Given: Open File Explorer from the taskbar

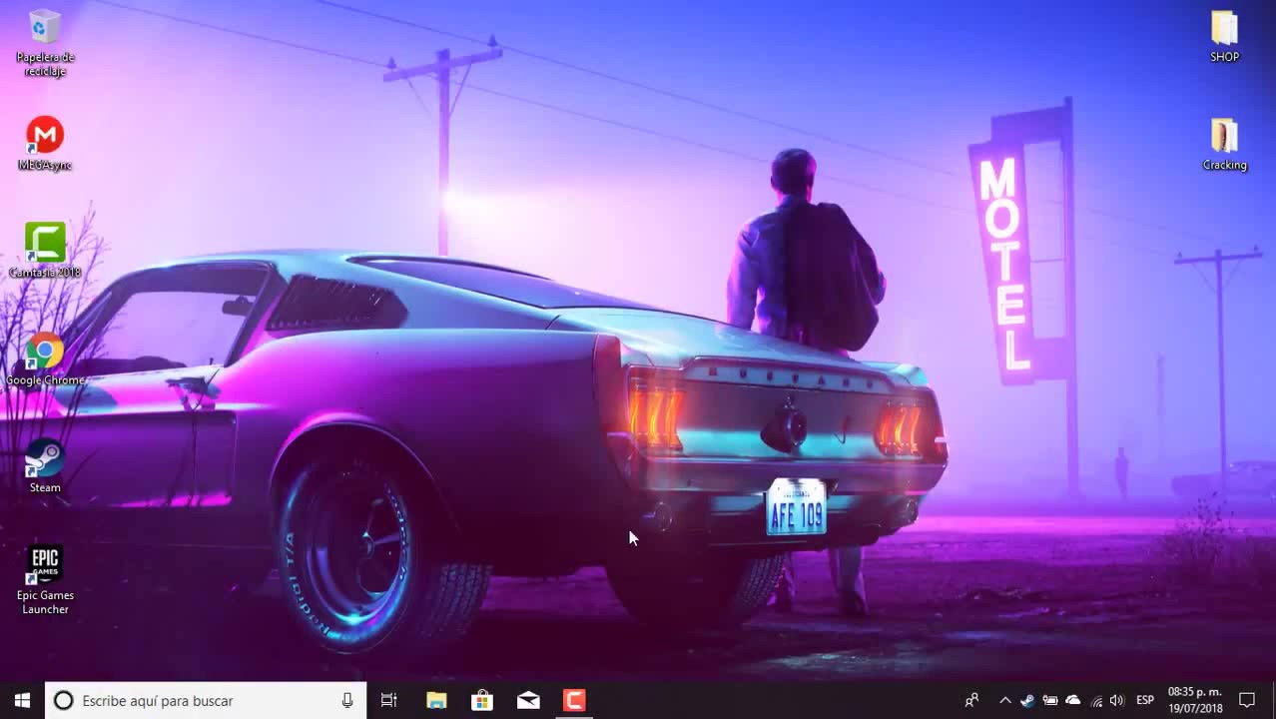Looking at the screenshot, I should (x=436, y=700).
